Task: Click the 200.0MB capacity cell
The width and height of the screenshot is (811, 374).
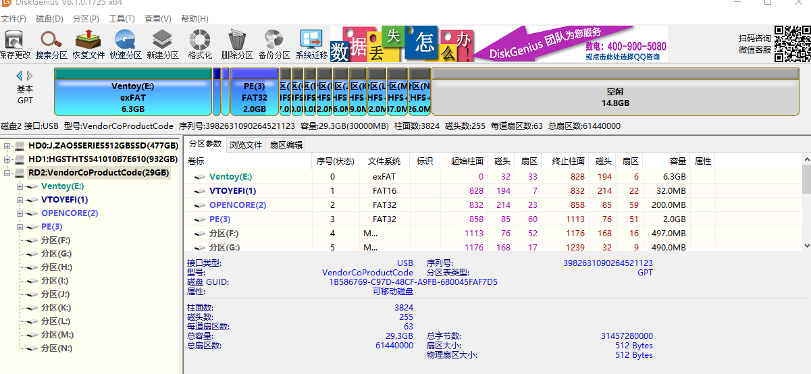Action: click(x=669, y=205)
